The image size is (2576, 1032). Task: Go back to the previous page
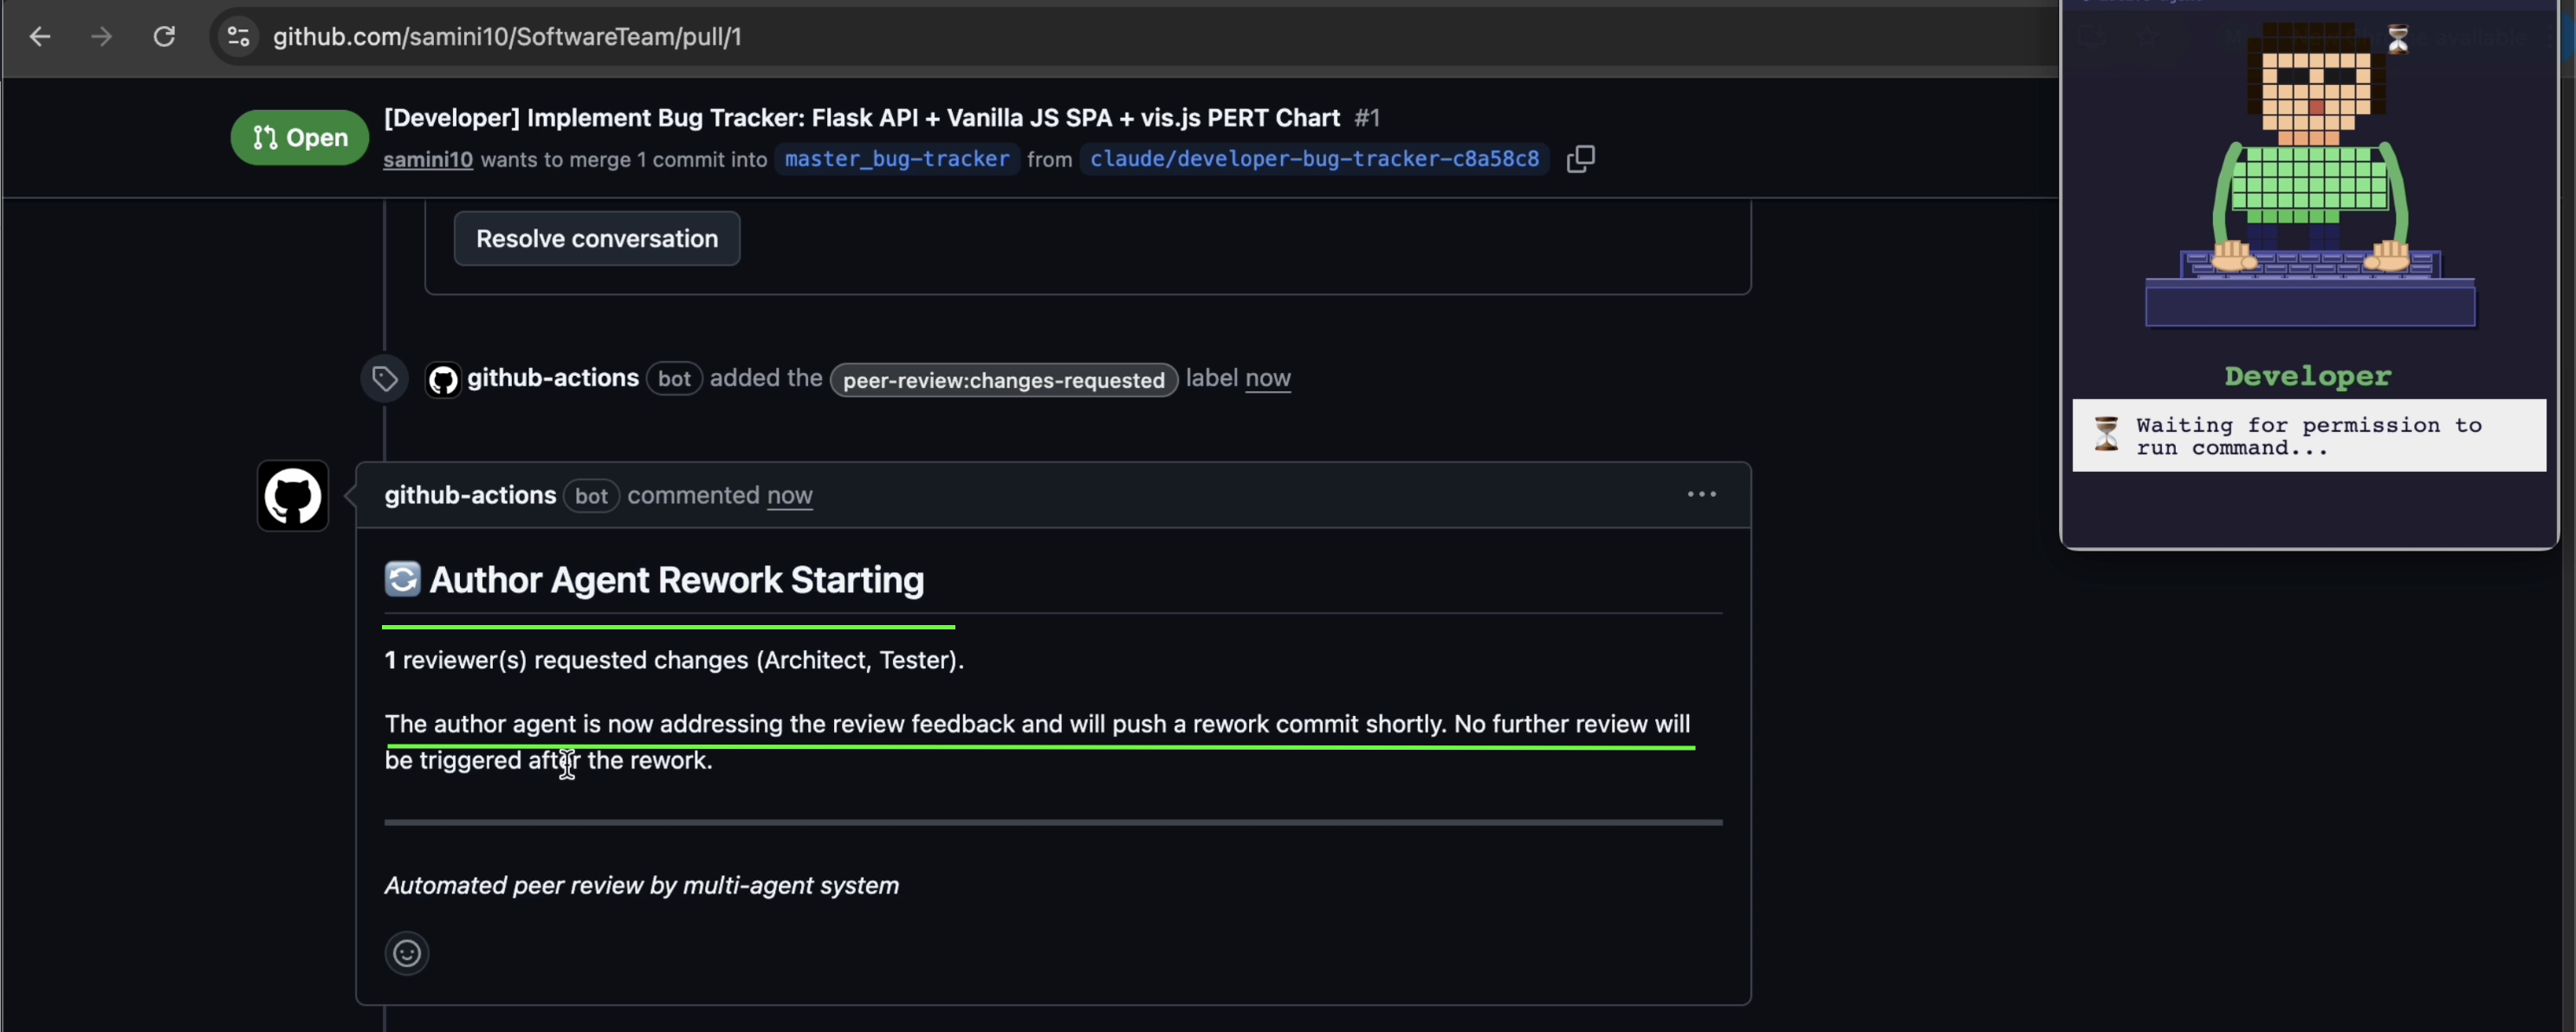(x=40, y=37)
